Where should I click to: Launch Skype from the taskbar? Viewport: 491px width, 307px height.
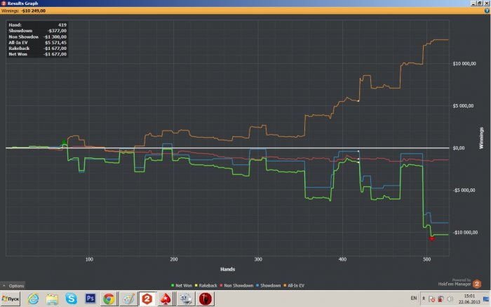tap(71, 299)
